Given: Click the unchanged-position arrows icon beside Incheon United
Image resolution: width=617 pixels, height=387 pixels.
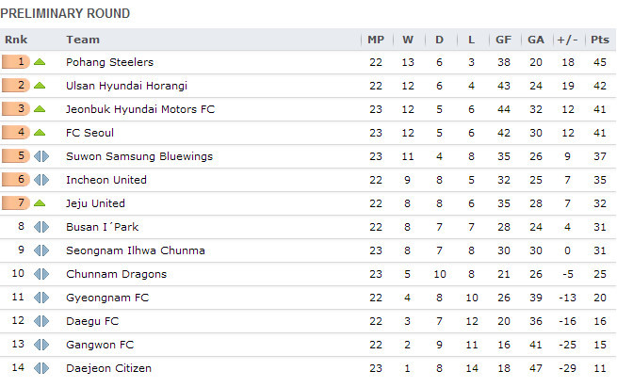Looking at the screenshot, I should point(40,180).
